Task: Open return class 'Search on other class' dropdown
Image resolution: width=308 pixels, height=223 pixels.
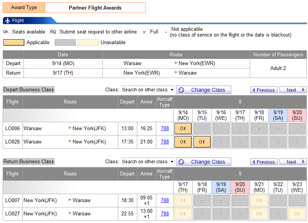Action: coord(148,162)
